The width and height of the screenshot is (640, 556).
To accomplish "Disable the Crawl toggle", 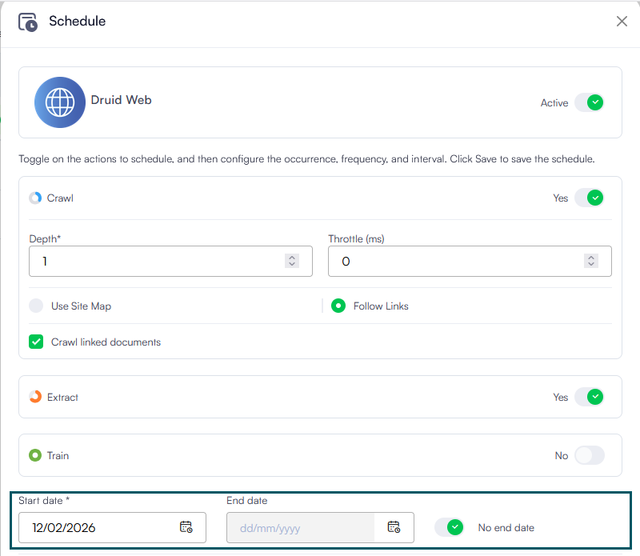I will (590, 198).
